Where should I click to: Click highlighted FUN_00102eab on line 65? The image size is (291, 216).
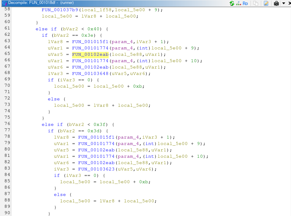pos(90,55)
